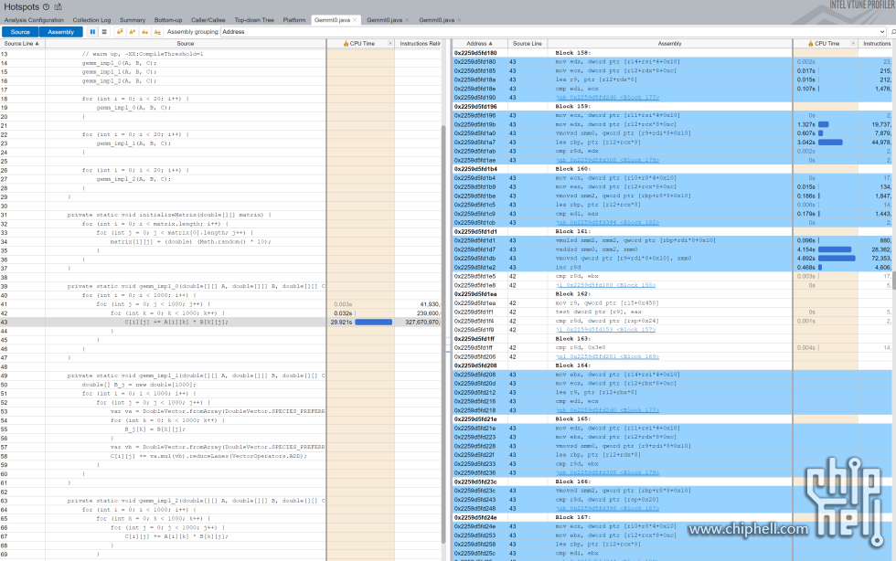
Task: Click source line 43 CPU time bar
Action: (x=374, y=323)
